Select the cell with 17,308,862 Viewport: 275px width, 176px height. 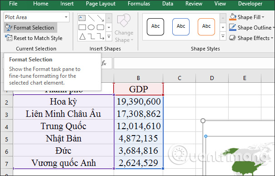139,114
